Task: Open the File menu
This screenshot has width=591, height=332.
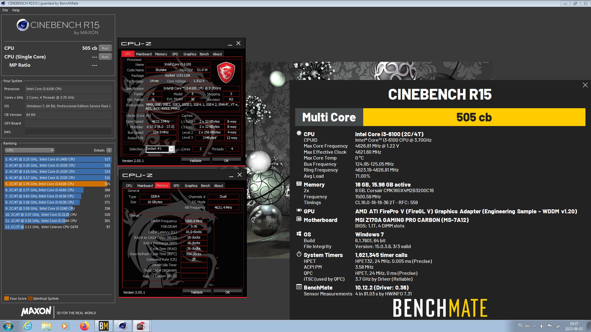Action: tap(5, 10)
